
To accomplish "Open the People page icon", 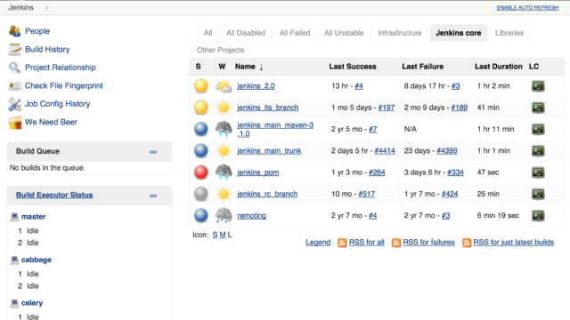I will click(15, 31).
